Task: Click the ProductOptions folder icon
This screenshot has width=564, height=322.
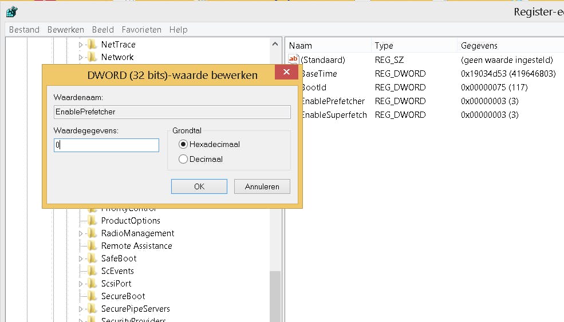Action: 92,220
